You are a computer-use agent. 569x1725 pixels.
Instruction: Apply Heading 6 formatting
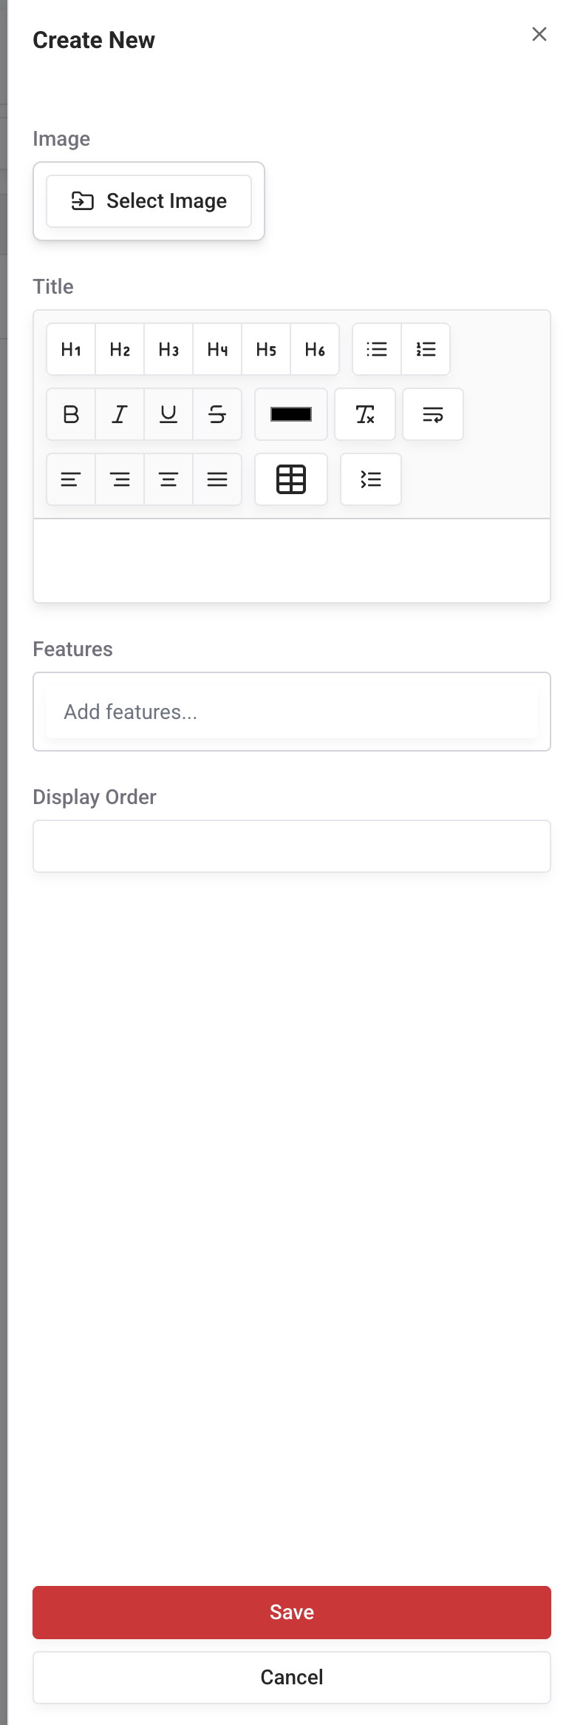click(314, 349)
